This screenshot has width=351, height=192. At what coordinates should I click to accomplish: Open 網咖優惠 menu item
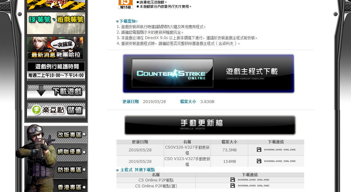(x=71, y=152)
